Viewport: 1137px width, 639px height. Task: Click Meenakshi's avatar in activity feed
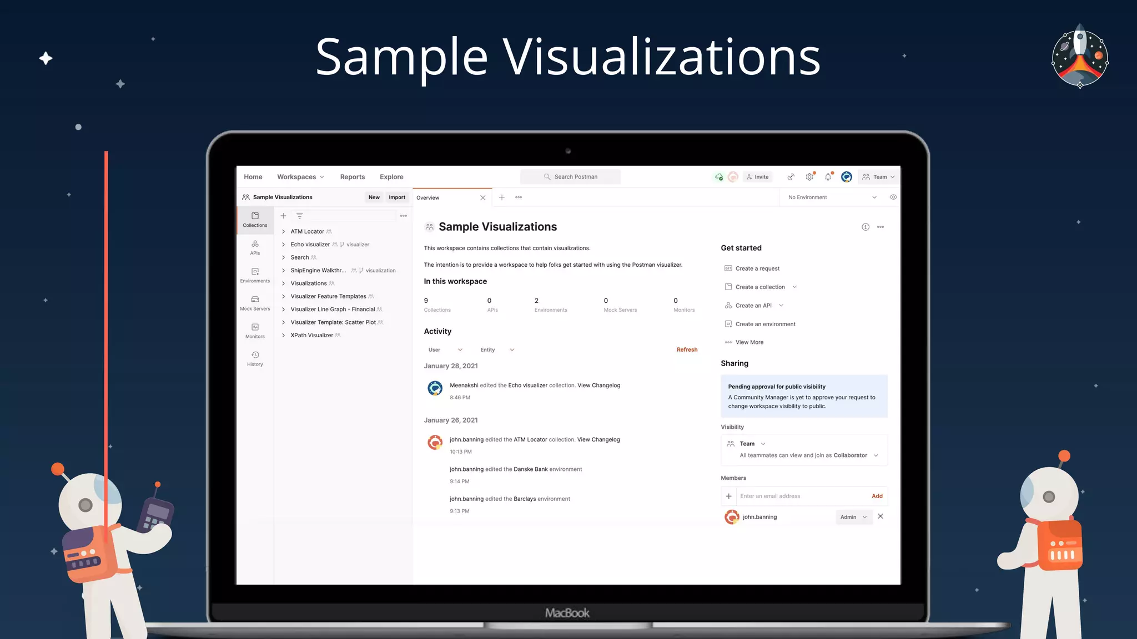pyautogui.click(x=435, y=388)
